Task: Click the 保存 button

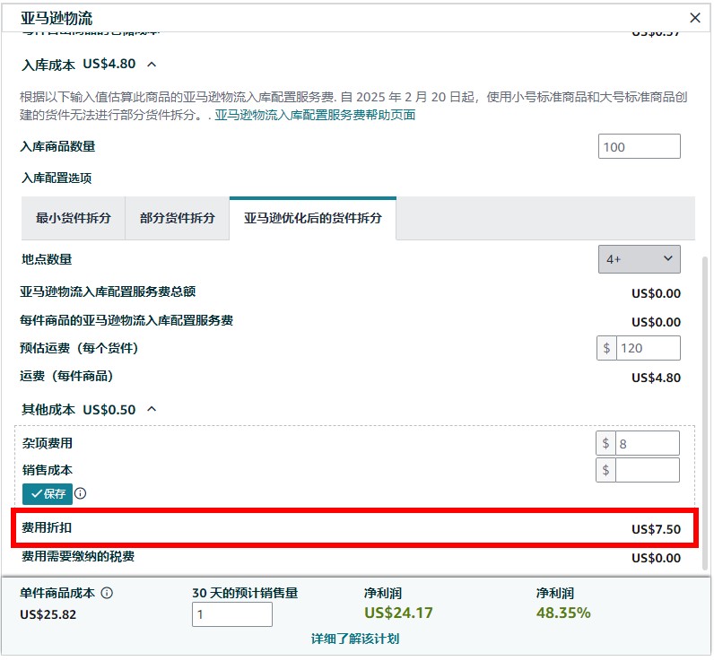Action: (x=48, y=494)
